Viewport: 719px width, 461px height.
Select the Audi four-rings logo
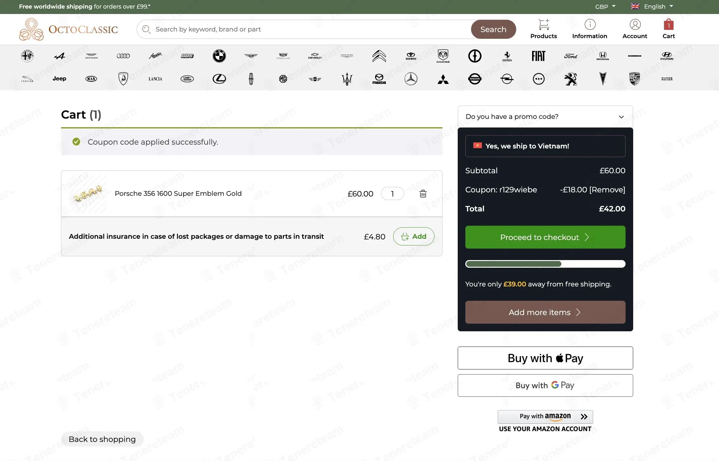point(123,56)
